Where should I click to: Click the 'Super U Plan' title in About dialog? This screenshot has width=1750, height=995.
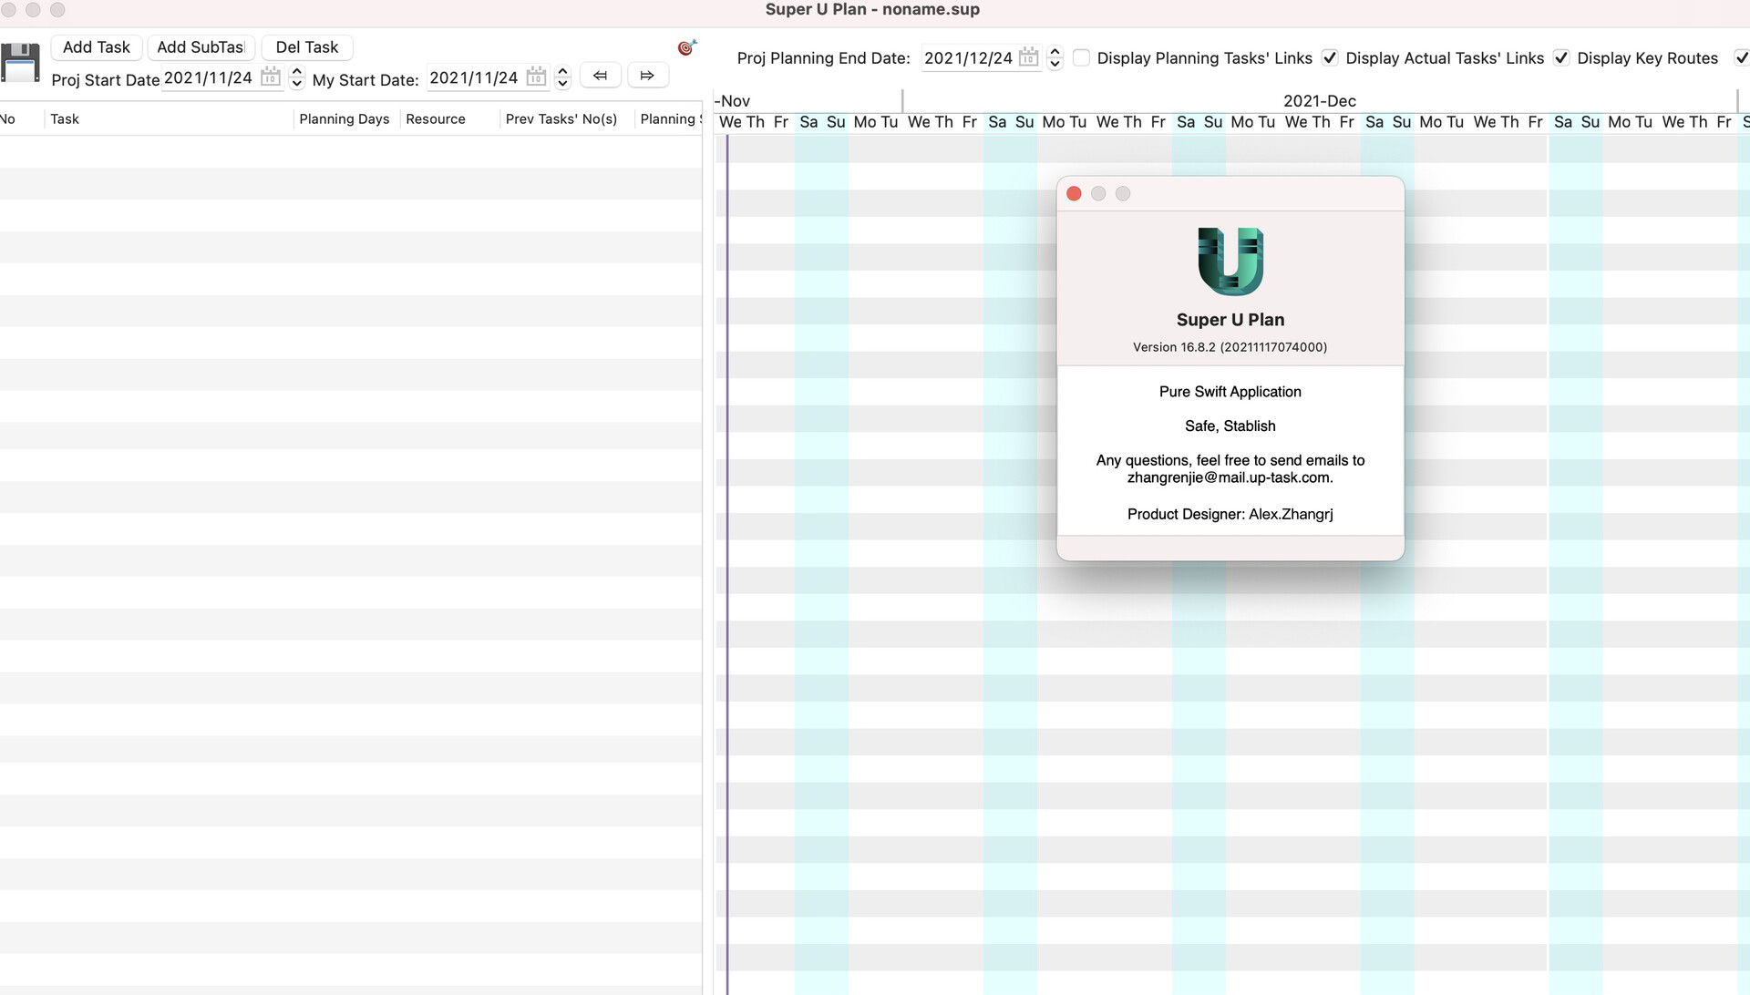[x=1230, y=320]
